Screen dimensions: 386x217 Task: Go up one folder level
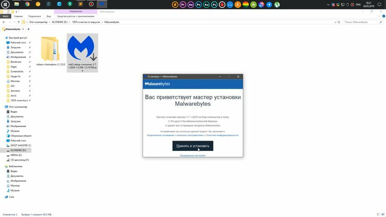(x=19, y=22)
